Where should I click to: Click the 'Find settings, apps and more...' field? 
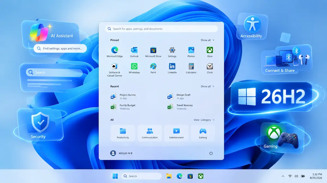(x=60, y=49)
